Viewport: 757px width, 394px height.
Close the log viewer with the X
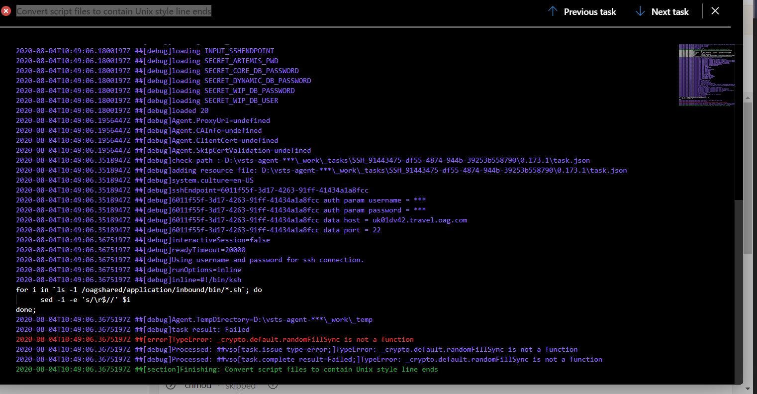click(715, 11)
